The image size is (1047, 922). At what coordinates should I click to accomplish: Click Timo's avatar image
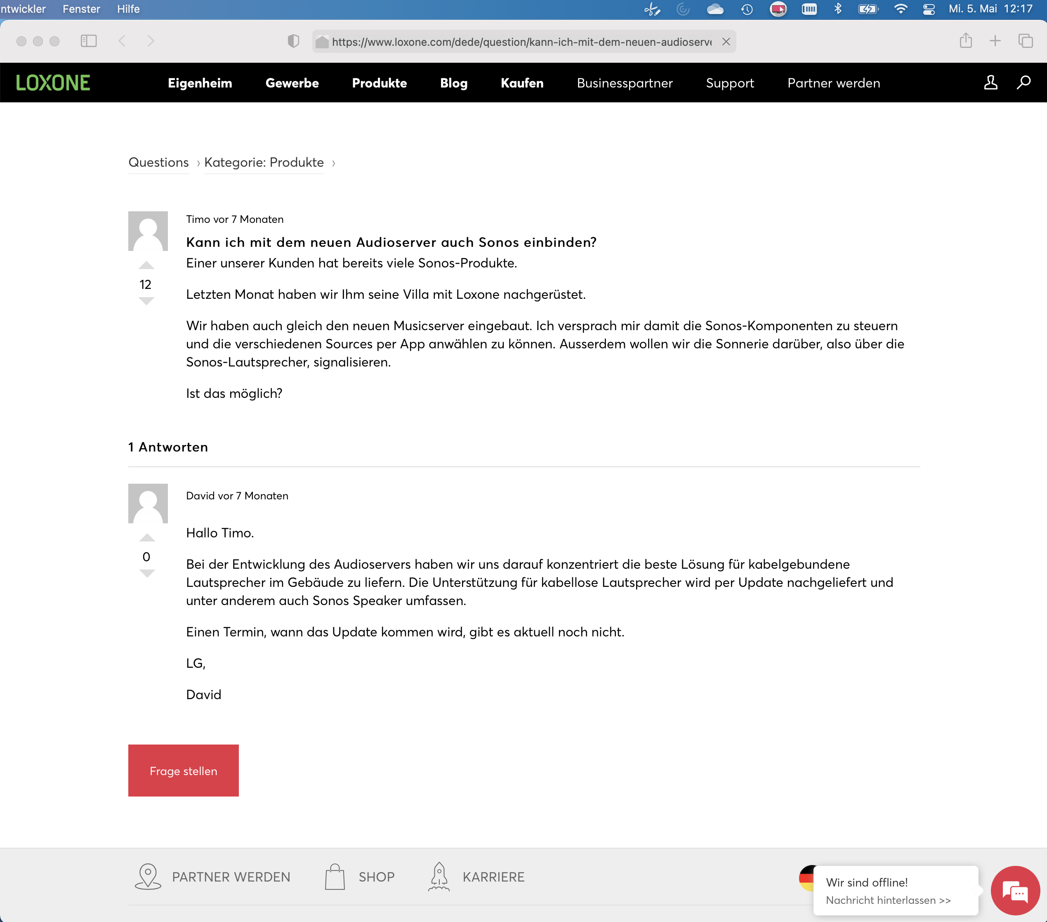pos(148,231)
